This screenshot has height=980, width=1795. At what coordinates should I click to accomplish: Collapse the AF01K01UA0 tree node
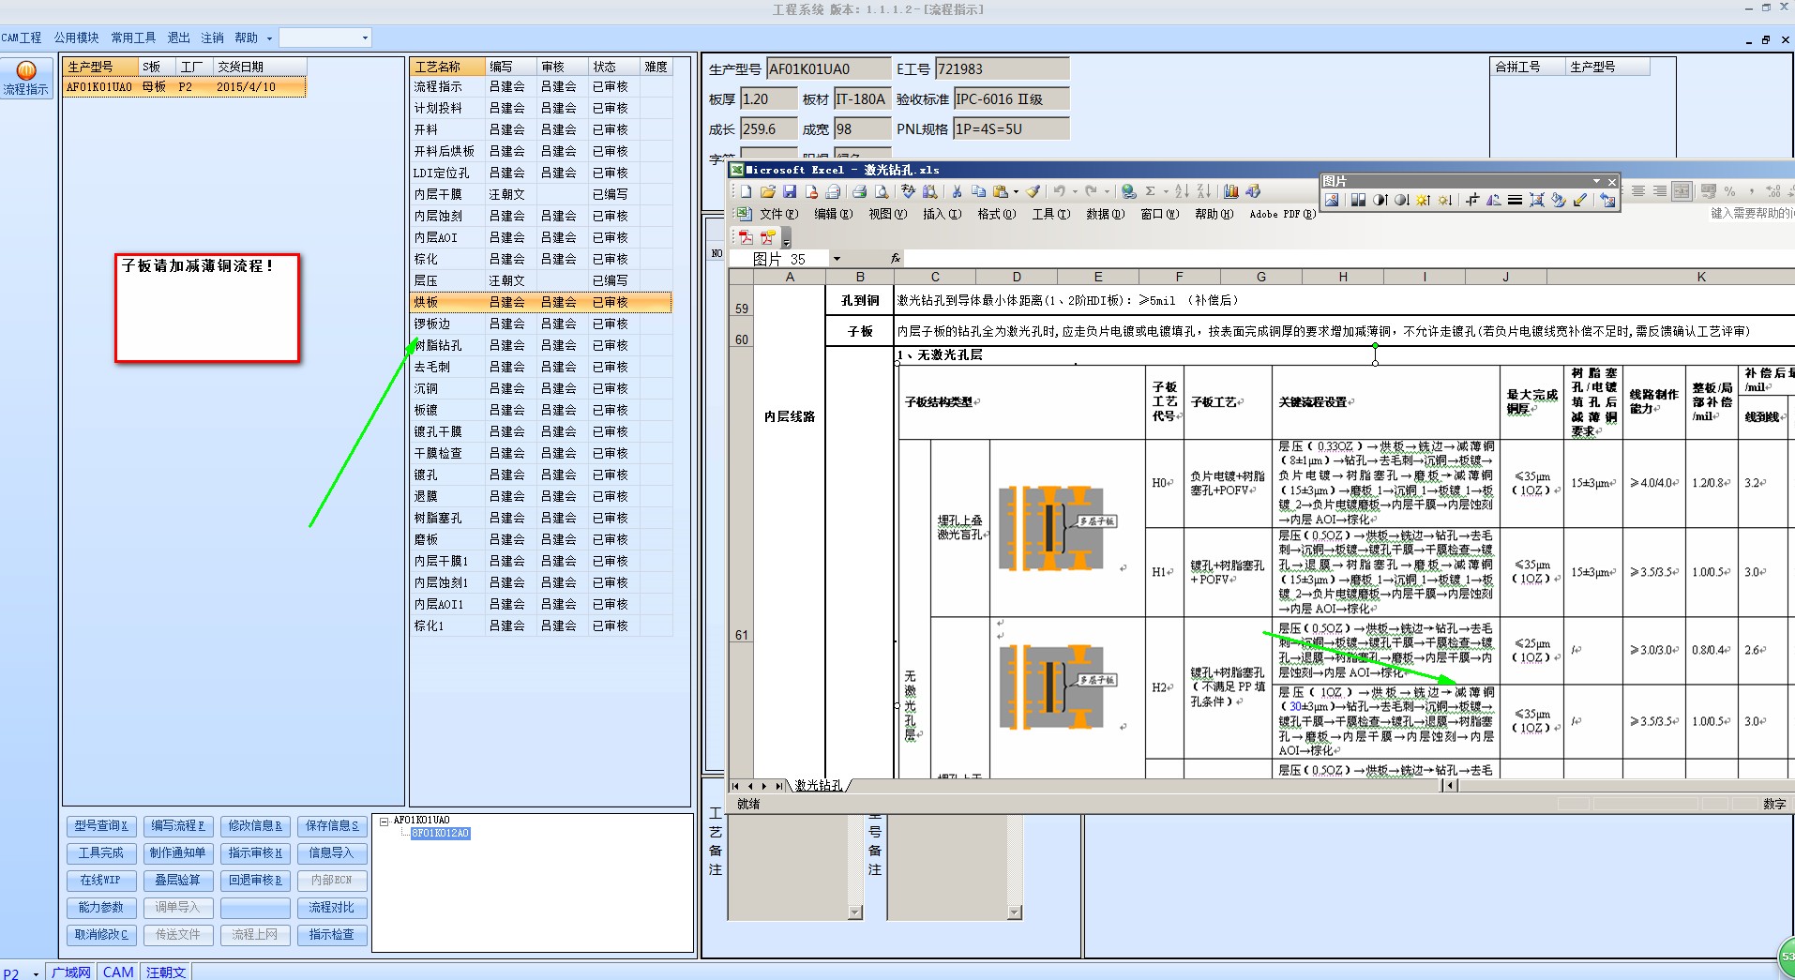(x=384, y=822)
